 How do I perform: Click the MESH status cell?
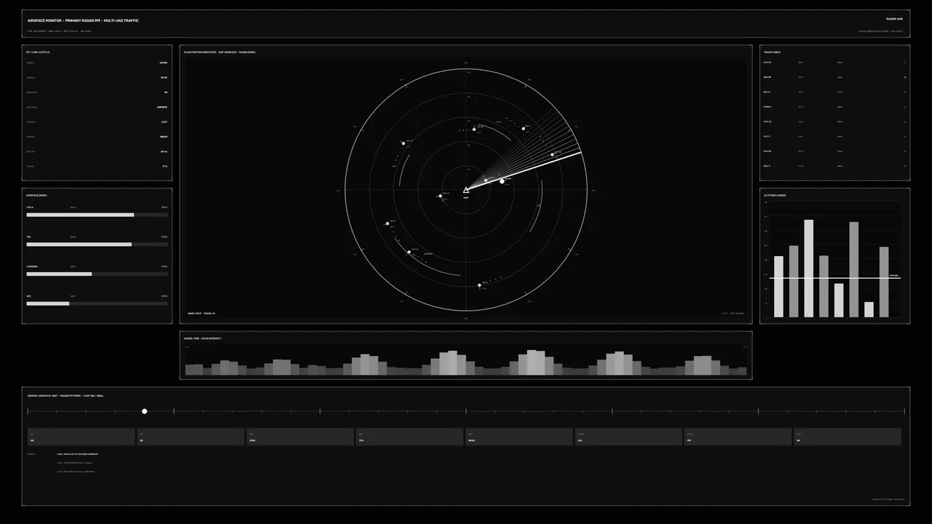tap(519, 437)
